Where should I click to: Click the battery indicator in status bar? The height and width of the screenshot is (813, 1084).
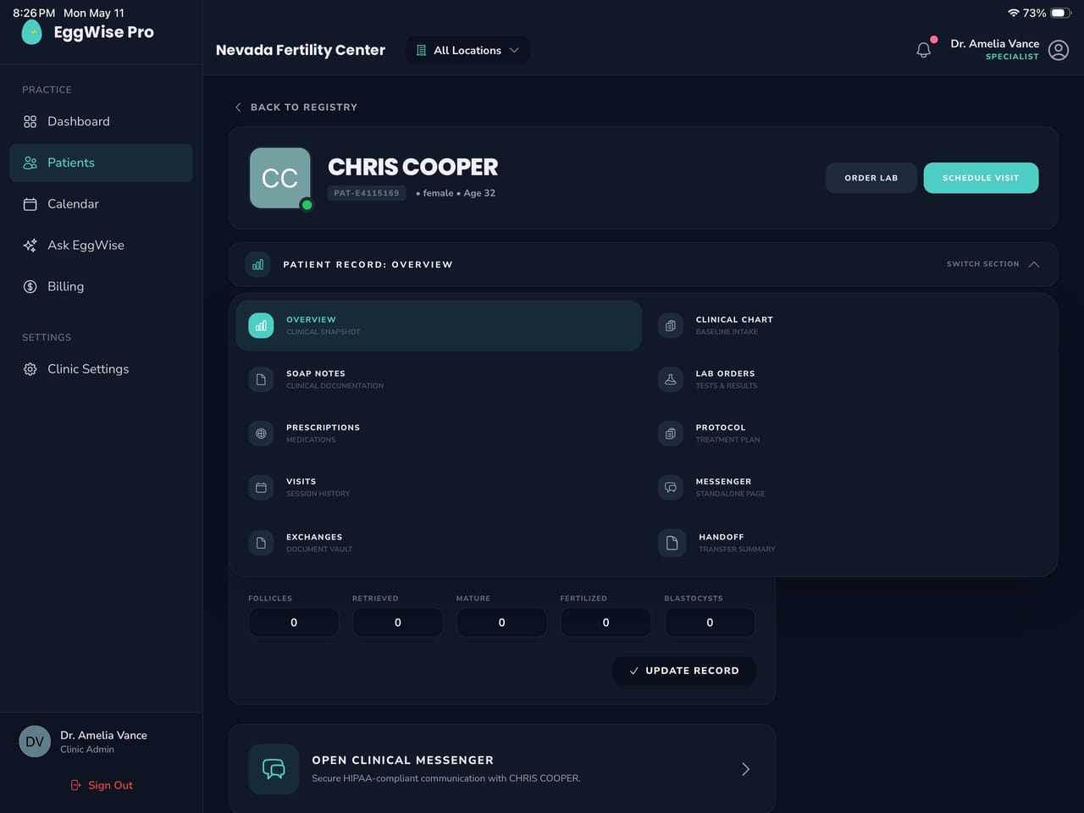tap(1062, 13)
